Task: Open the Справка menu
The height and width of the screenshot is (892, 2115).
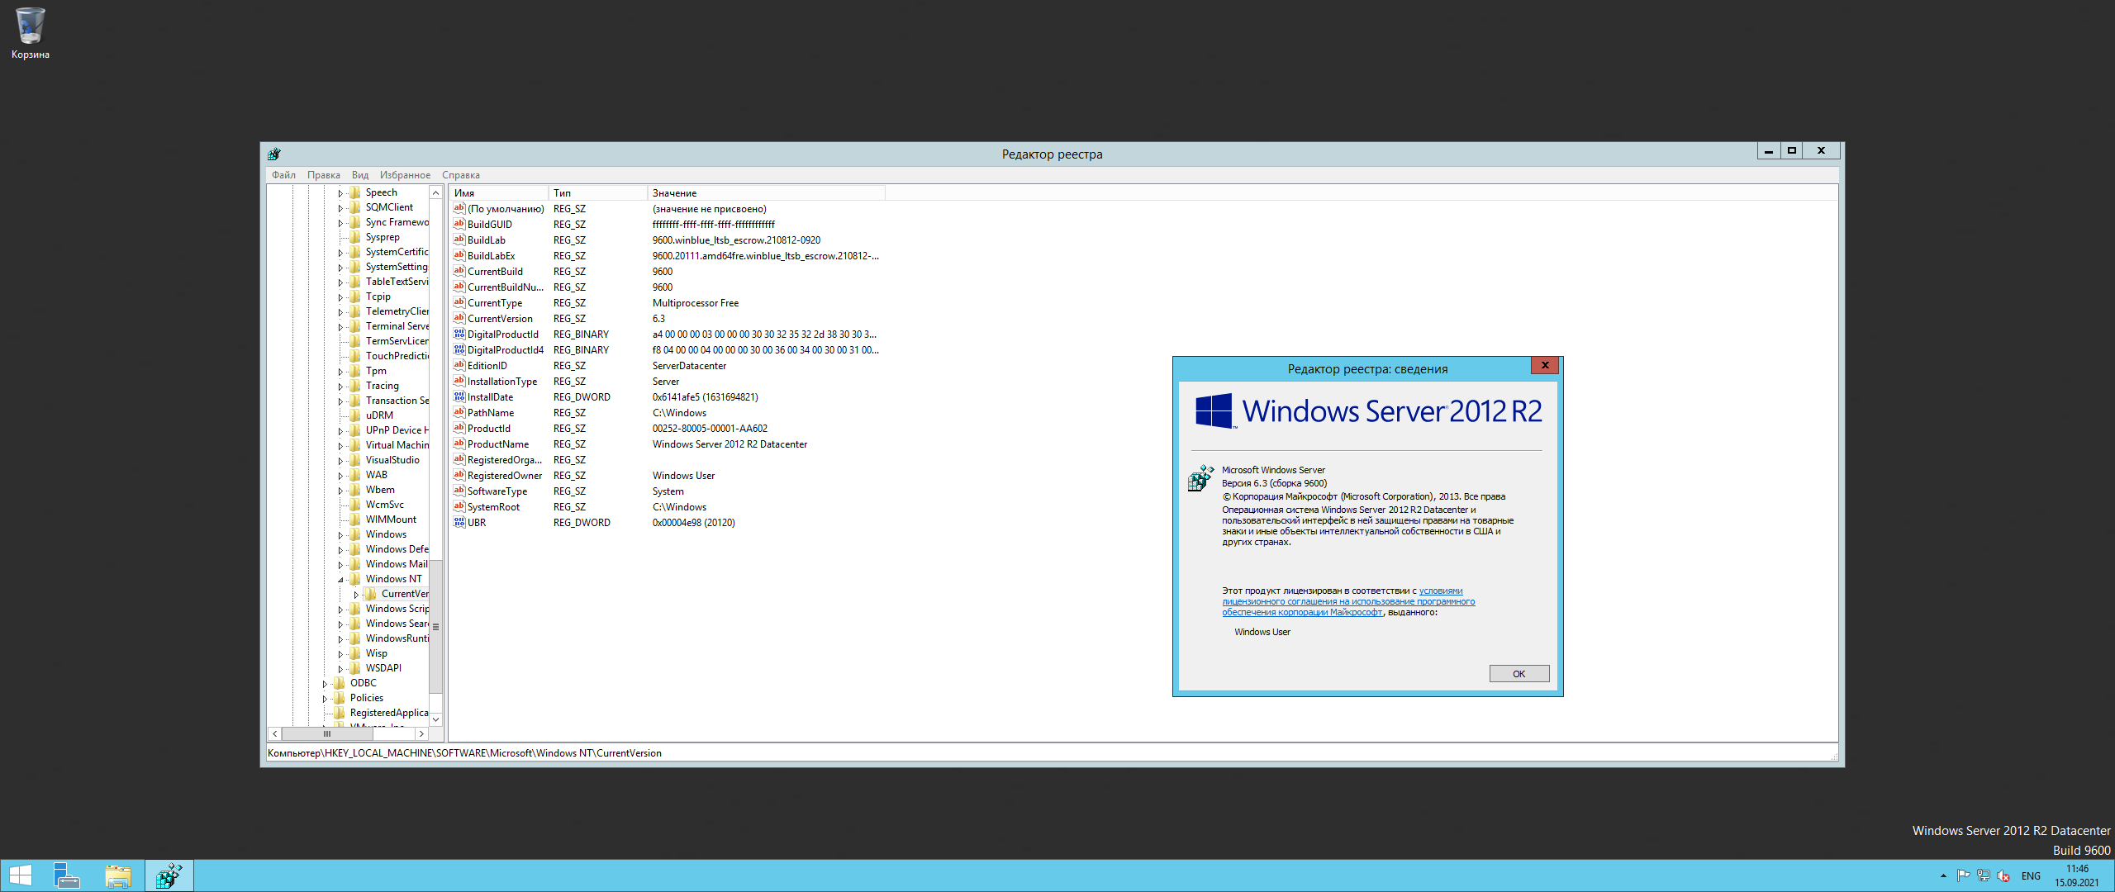Action: click(x=460, y=175)
